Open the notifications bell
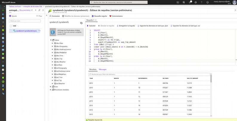The height and width of the screenshot is (121, 237). 190,2
